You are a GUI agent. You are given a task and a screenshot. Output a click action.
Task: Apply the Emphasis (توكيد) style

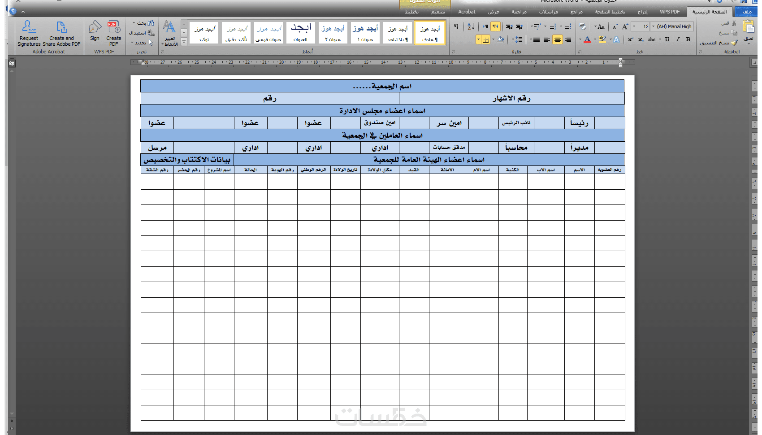[x=204, y=33]
